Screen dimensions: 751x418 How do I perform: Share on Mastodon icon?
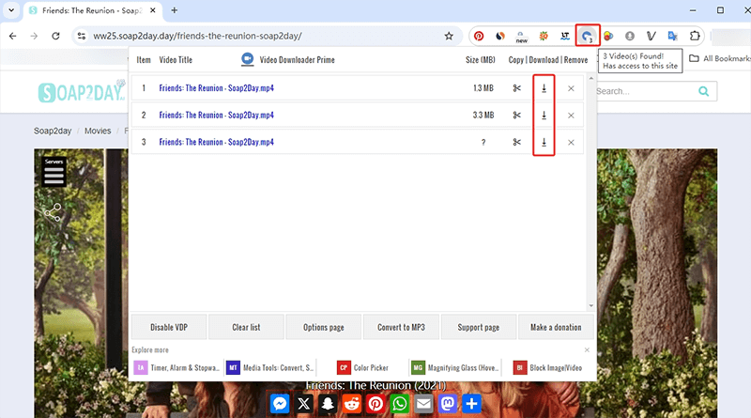(448, 404)
